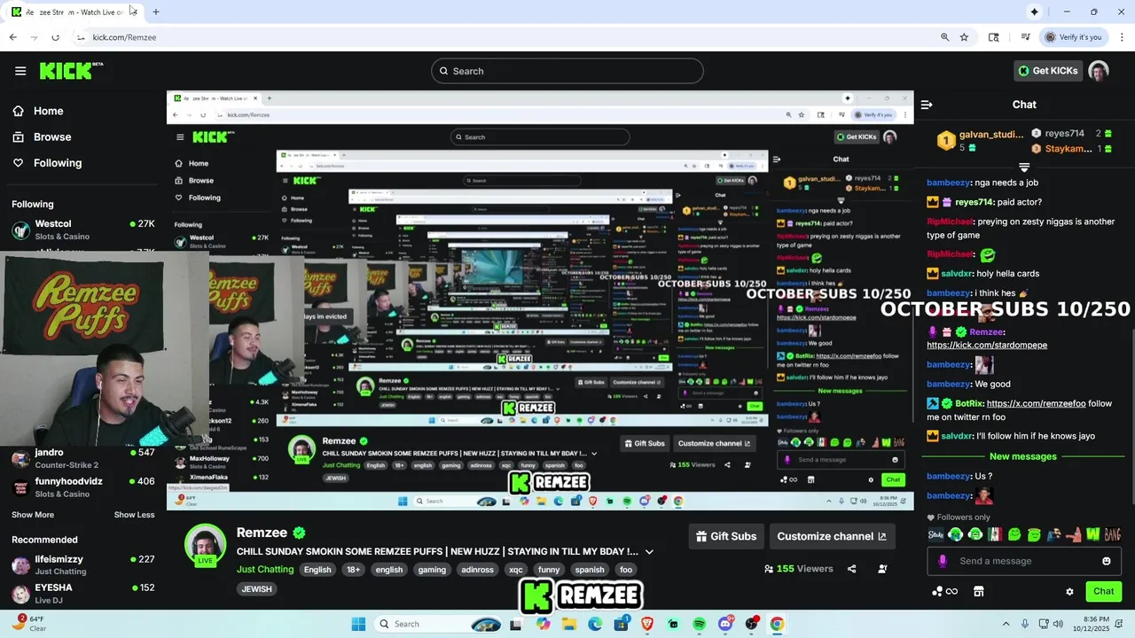Screen dimensions: 1135x638
Task: Expand the stream title chevron
Action: pos(649,551)
